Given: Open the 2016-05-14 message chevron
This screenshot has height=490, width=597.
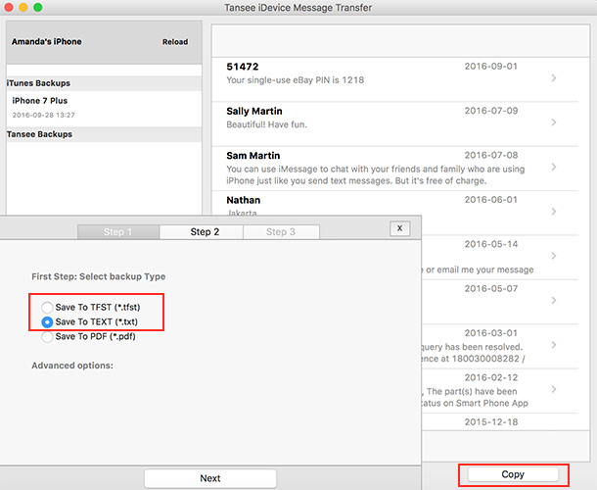Looking at the screenshot, I should pyautogui.click(x=554, y=256).
